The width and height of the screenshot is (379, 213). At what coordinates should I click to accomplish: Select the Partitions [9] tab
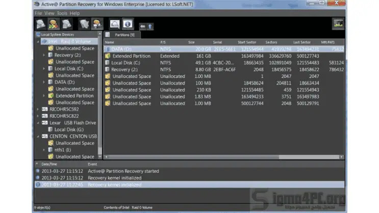pos(124,35)
